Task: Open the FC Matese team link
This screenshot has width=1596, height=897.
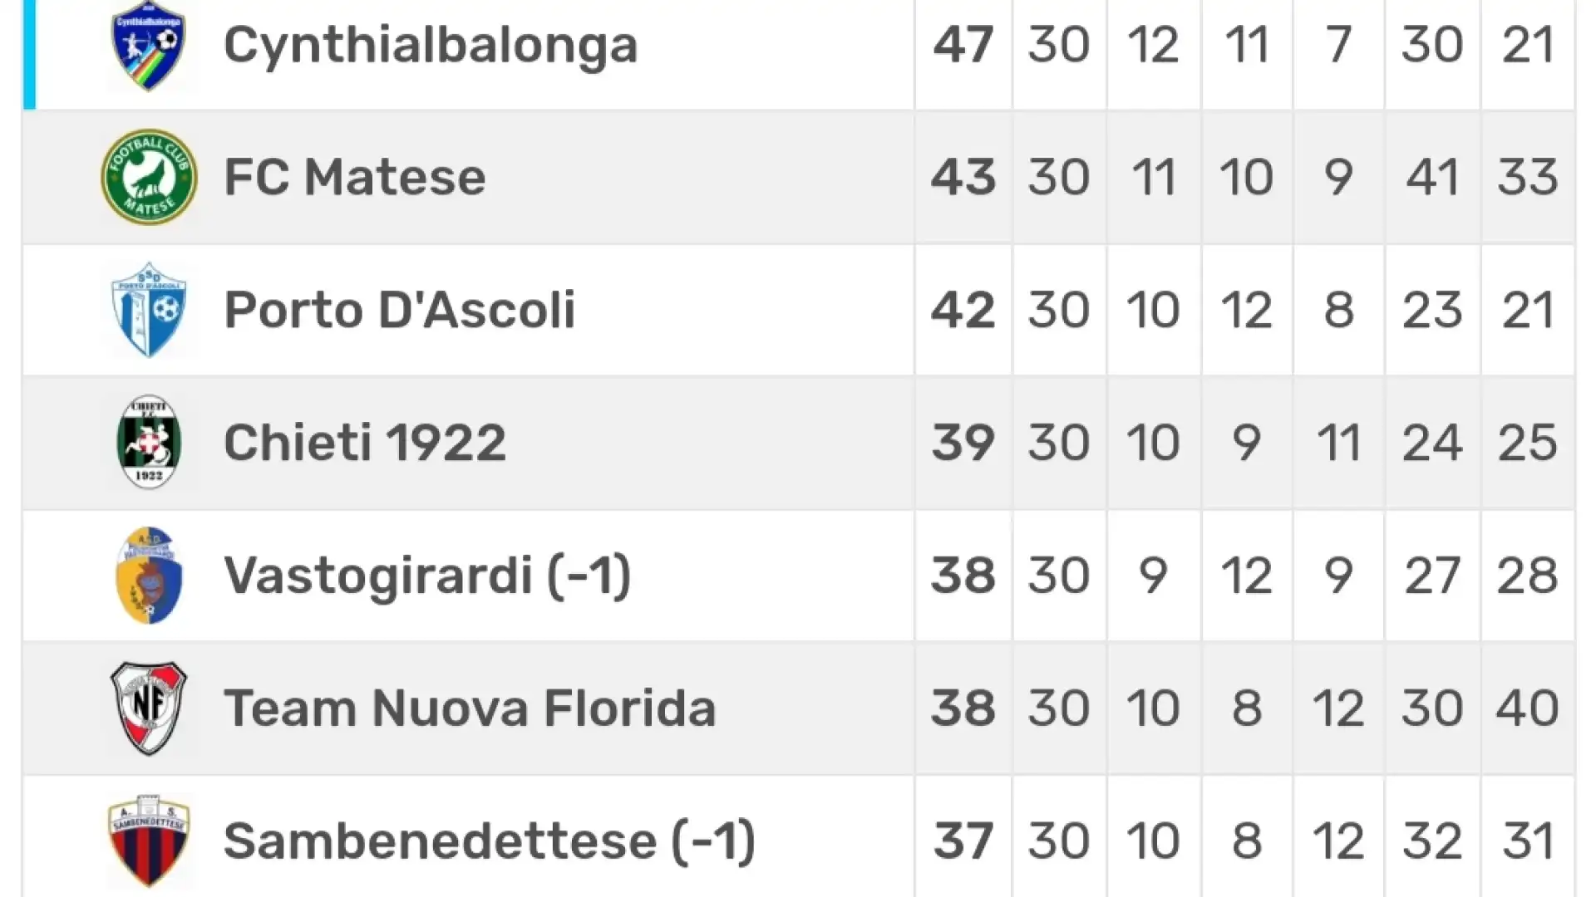Action: [x=355, y=177]
